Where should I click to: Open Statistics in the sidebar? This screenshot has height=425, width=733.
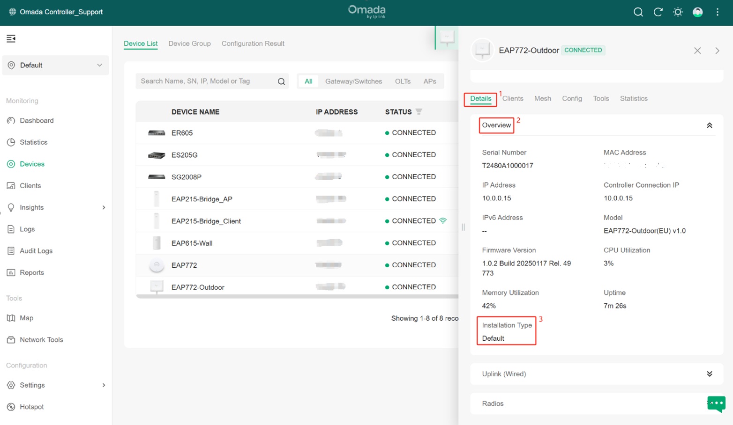[33, 142]
